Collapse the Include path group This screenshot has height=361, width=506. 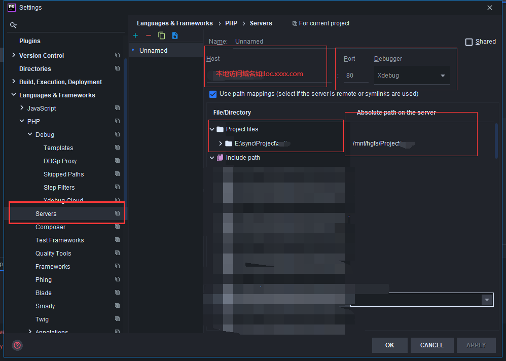coord(212,158)
